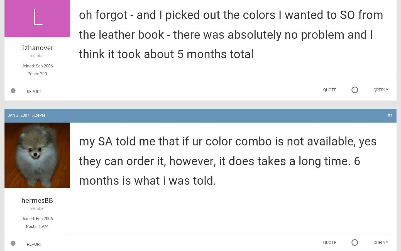The height and width of the screenshot is (251, 401).
Task: Quick reply to hermesBB's post with QREPLY
Action: point(381,243)
